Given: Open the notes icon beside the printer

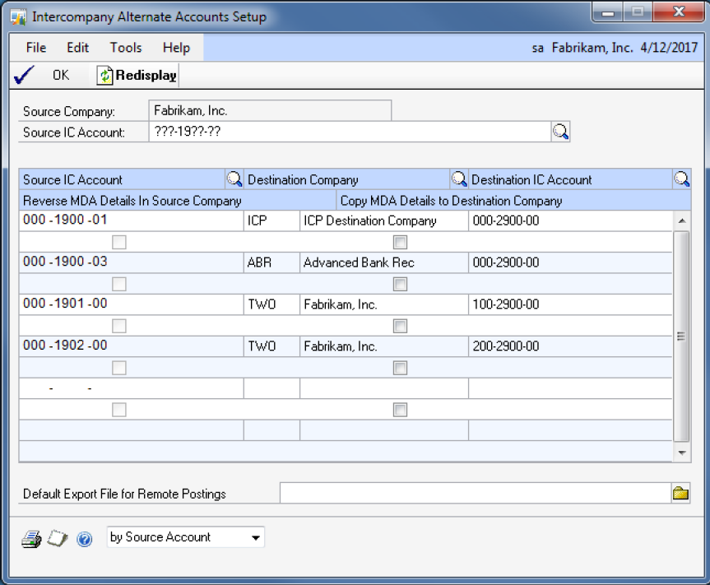Looking at the screenshot, I should [x=58, y=539].
